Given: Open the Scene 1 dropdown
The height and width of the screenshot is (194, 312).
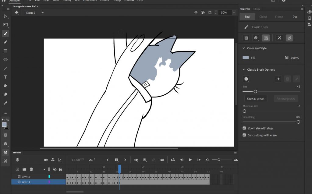Looking at the screenshot, I should (x=42, y=12).
